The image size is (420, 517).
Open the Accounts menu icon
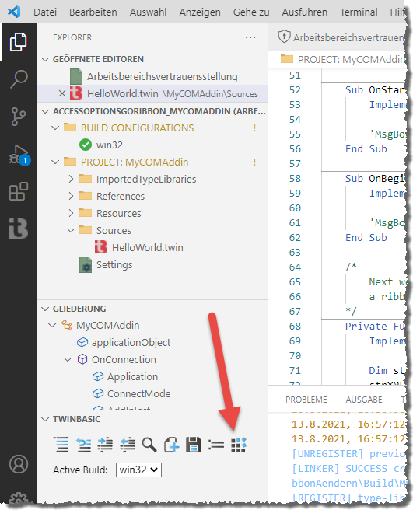click(19, 464)
